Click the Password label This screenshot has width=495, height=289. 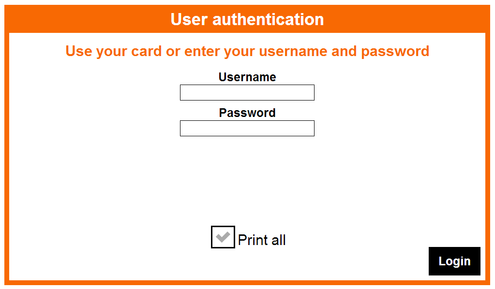point(247,113)
